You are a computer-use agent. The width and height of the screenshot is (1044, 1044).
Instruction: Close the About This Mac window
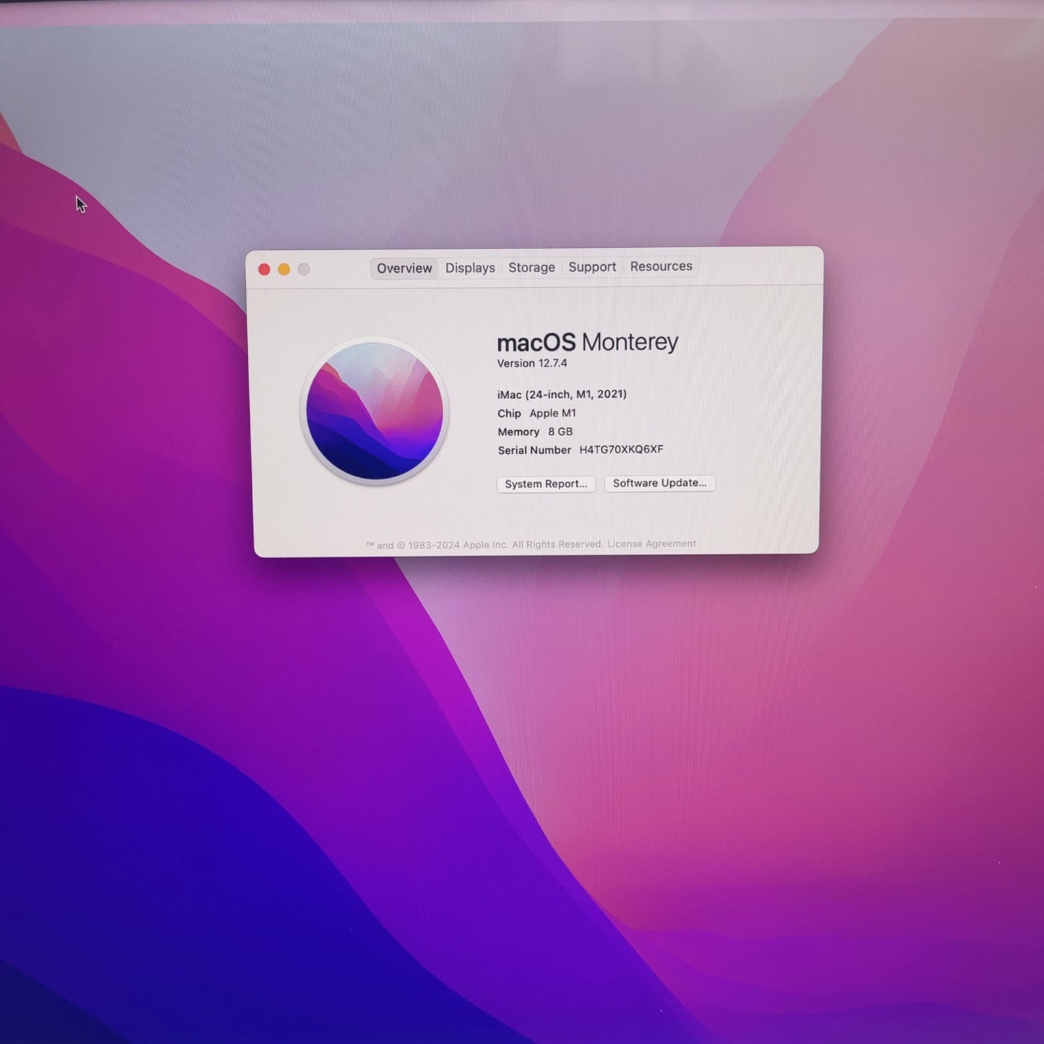pyautogui.click(x=264, y=269)
